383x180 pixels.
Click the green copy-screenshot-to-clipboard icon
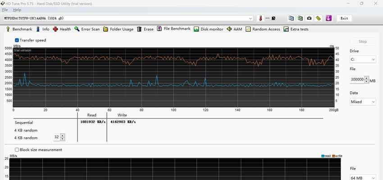(300, 18)
